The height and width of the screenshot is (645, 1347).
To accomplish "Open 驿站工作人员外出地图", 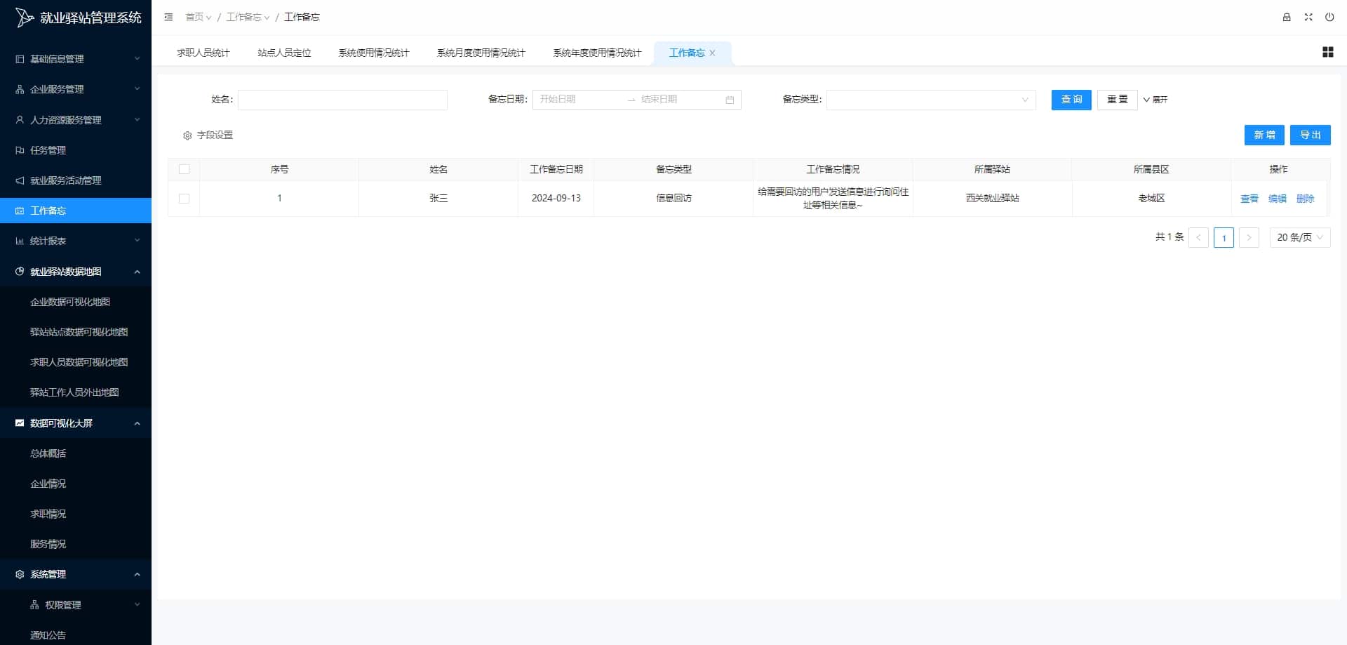I will (x=76, y=392).
